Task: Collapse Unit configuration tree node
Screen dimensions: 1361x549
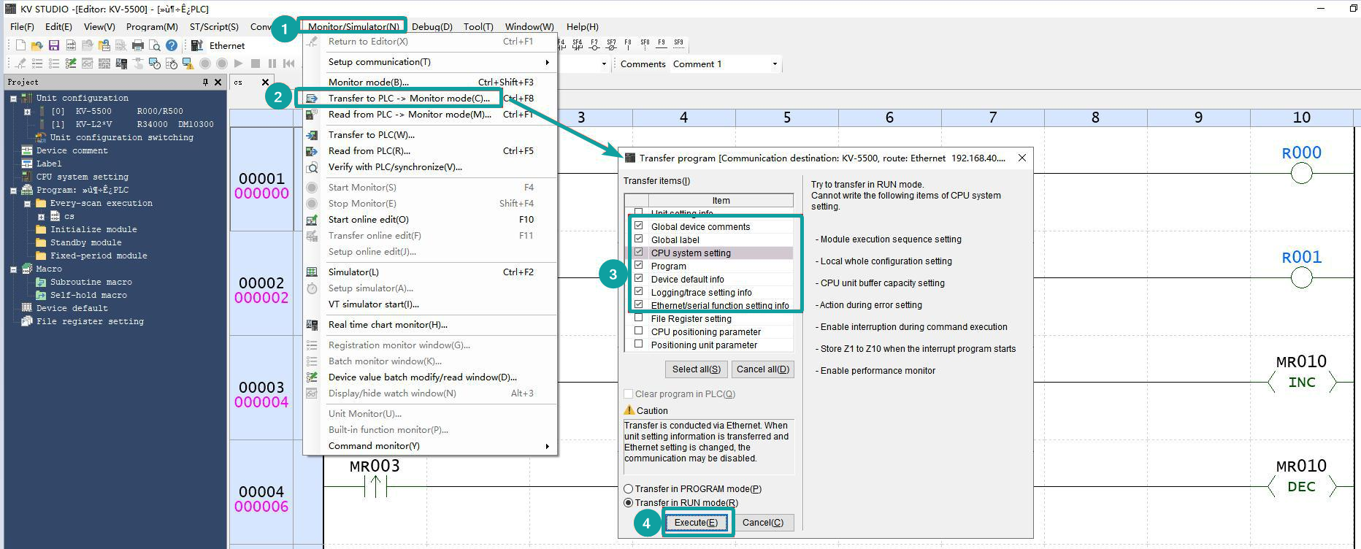Action: 13,98
